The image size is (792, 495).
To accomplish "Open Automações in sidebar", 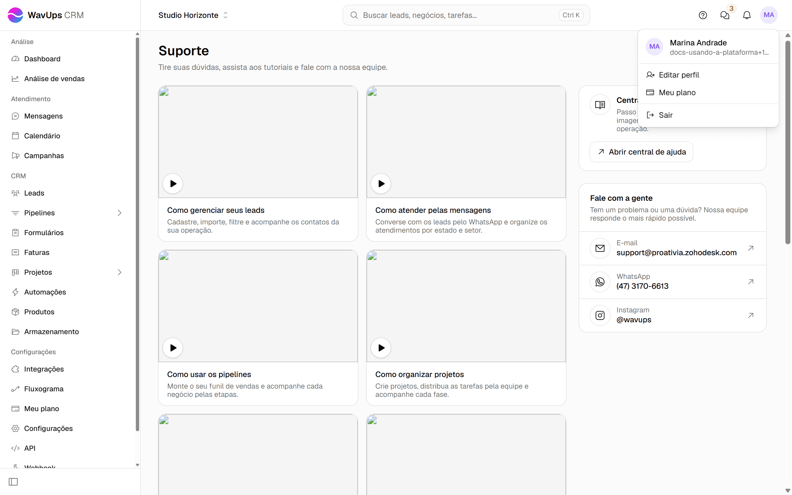I will click(x=67, y=292).
